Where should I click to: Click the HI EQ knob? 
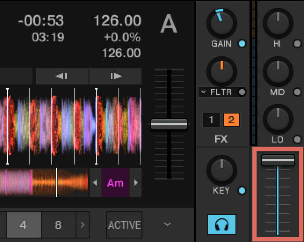click(x=278, y=23)
